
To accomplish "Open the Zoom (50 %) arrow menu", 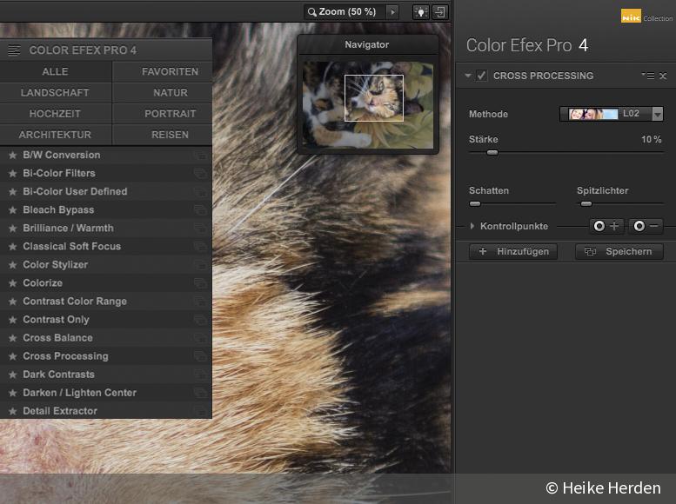I will [392, 12].
